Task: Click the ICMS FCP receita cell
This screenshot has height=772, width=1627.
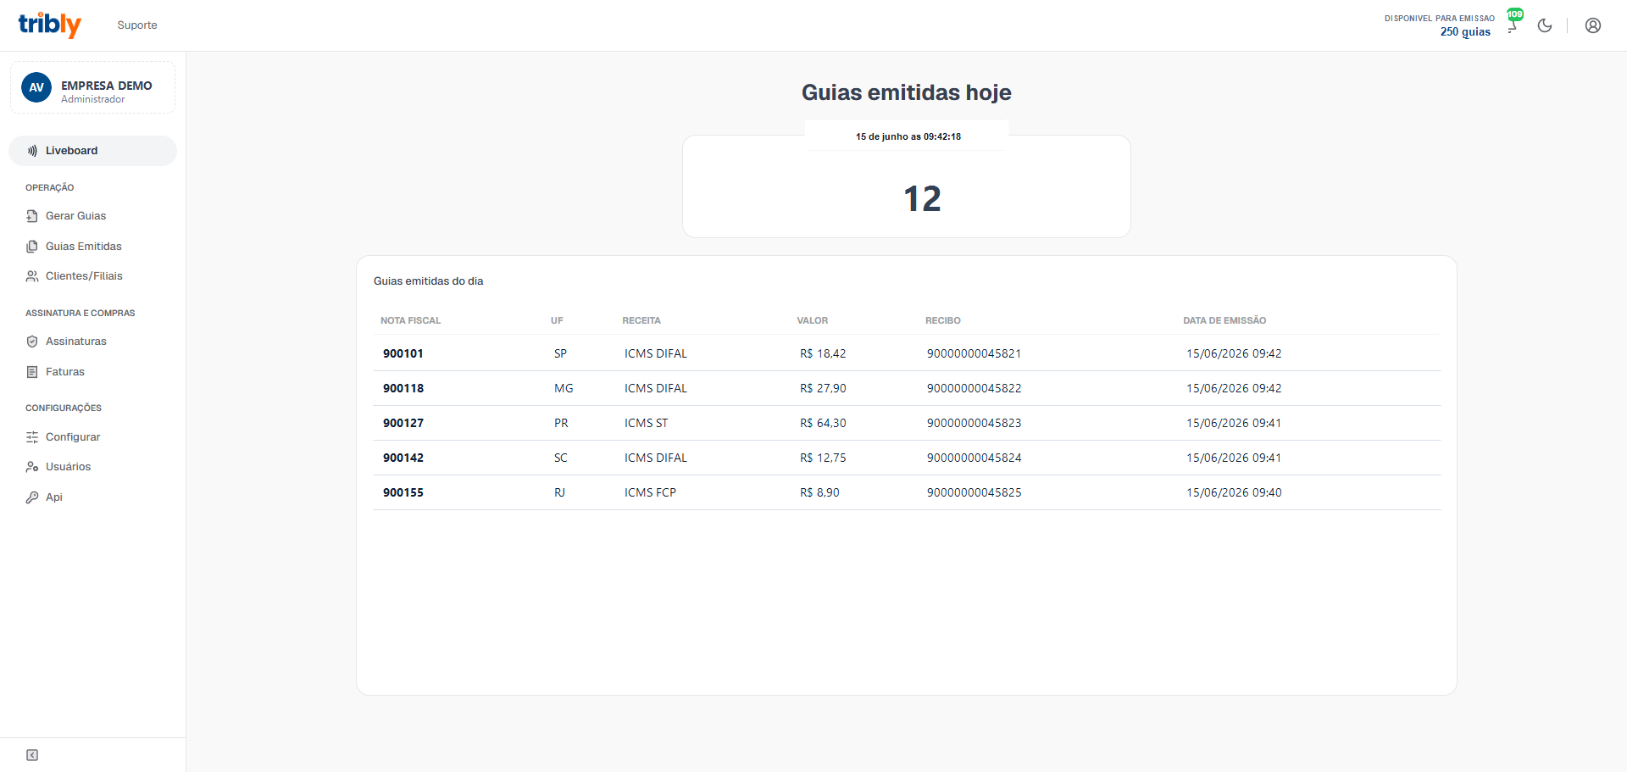Action: click(x=650, y=492)
